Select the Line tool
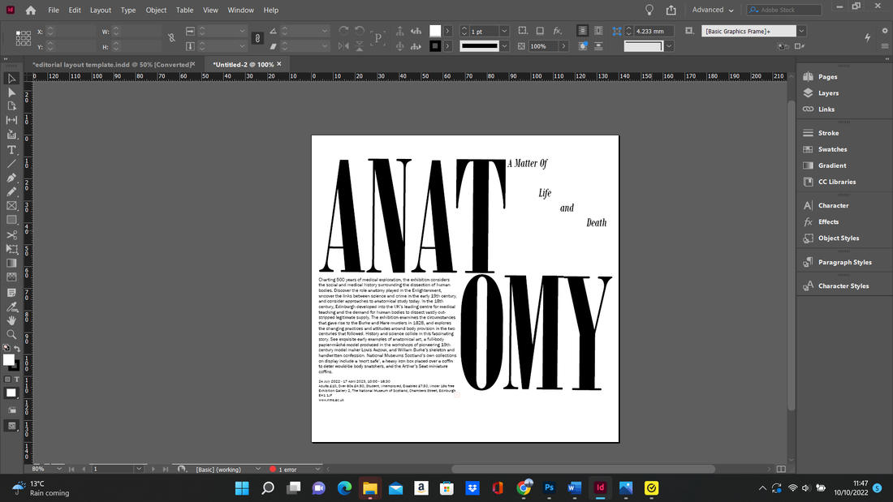 (11, 164)
